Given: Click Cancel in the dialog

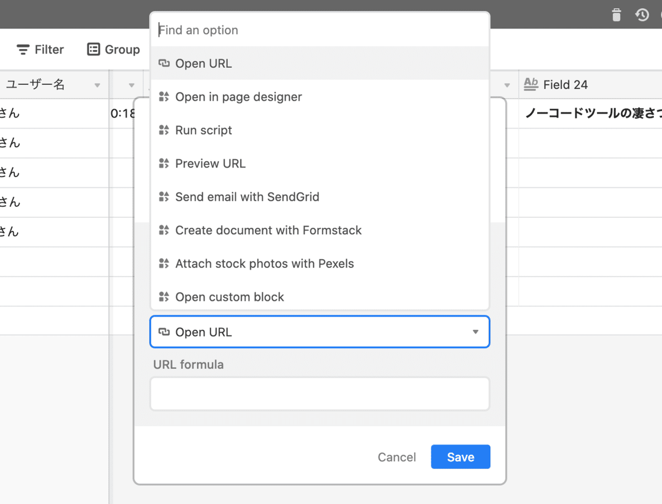Looking at the screenshot, I should click(397, 457).
